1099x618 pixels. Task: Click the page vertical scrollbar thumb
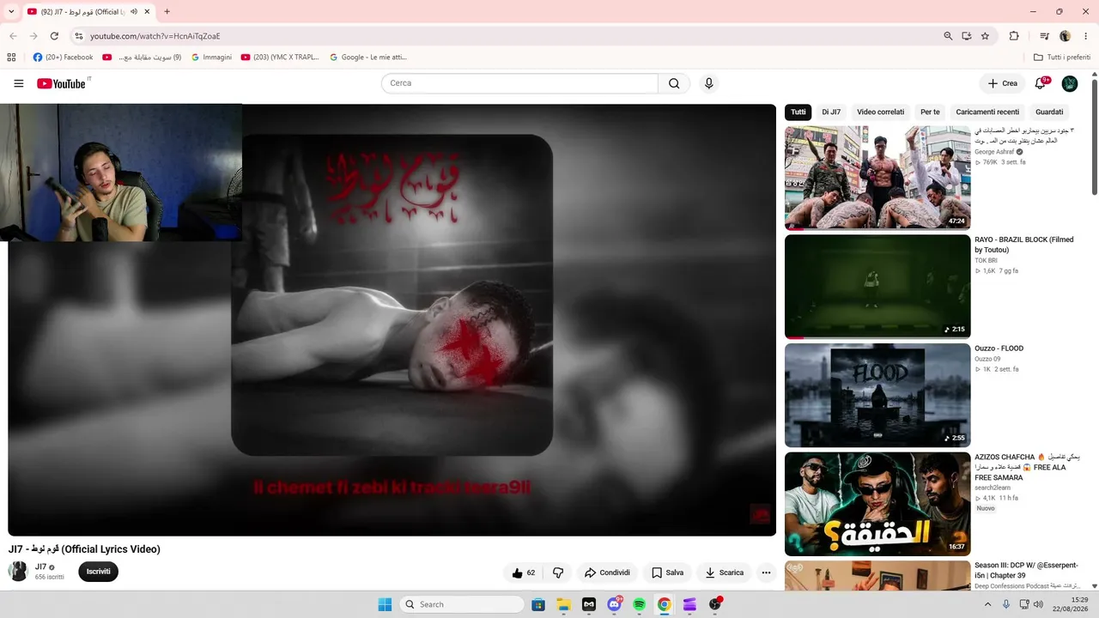coord(1095,137)
